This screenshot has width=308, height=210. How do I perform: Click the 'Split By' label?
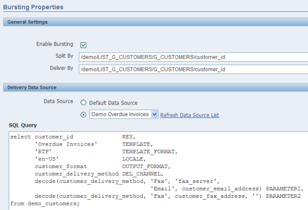tap(64, 56)
